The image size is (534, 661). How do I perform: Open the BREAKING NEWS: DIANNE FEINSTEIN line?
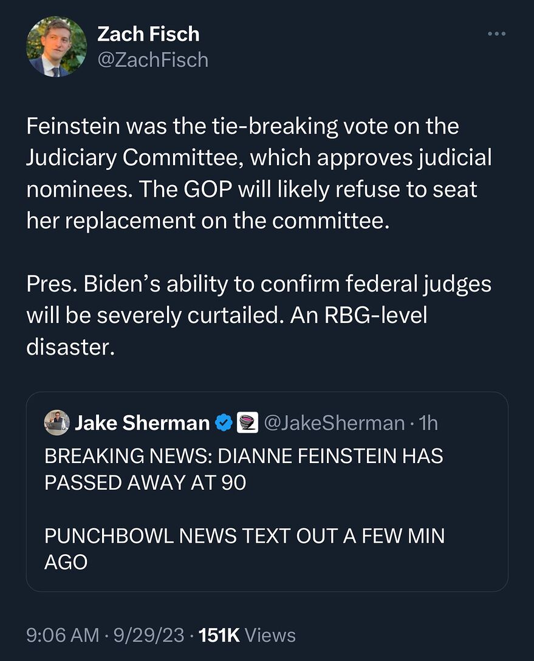(x=244, y=456)
